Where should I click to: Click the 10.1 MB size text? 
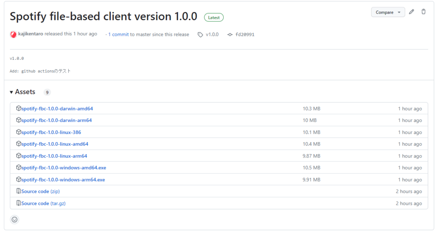point(311,132)
